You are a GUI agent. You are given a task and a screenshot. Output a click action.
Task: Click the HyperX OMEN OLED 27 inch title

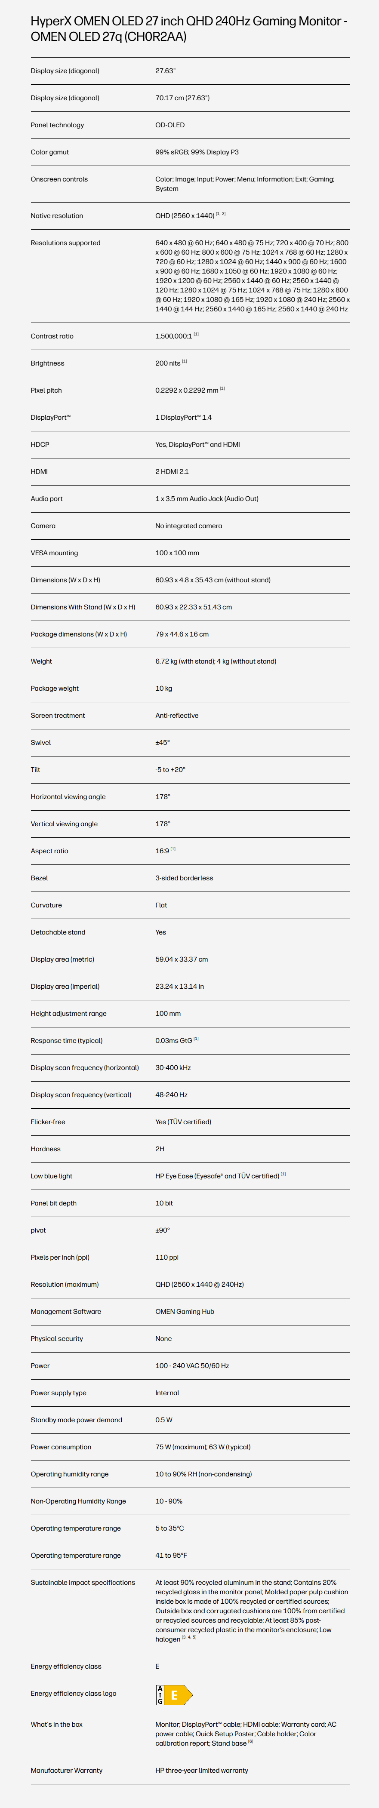(189, 29)
